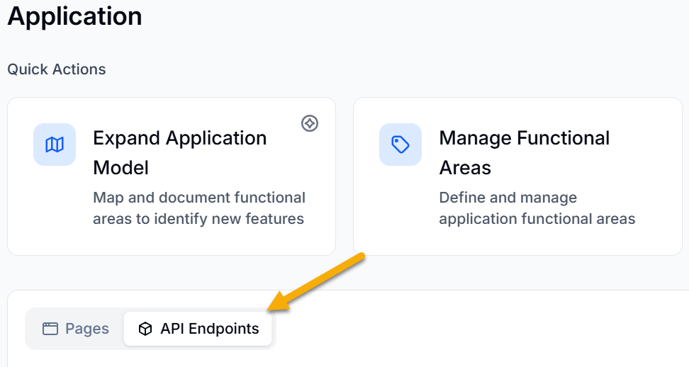This screenshot has width=689, height=367.
Task: Click the 'Define and manage application functional areas' text
Action: 537,208
